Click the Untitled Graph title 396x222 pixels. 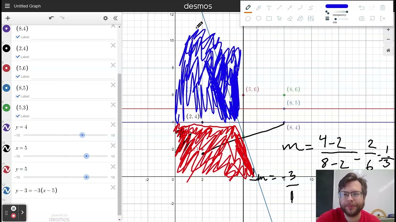tap(27, 6)
